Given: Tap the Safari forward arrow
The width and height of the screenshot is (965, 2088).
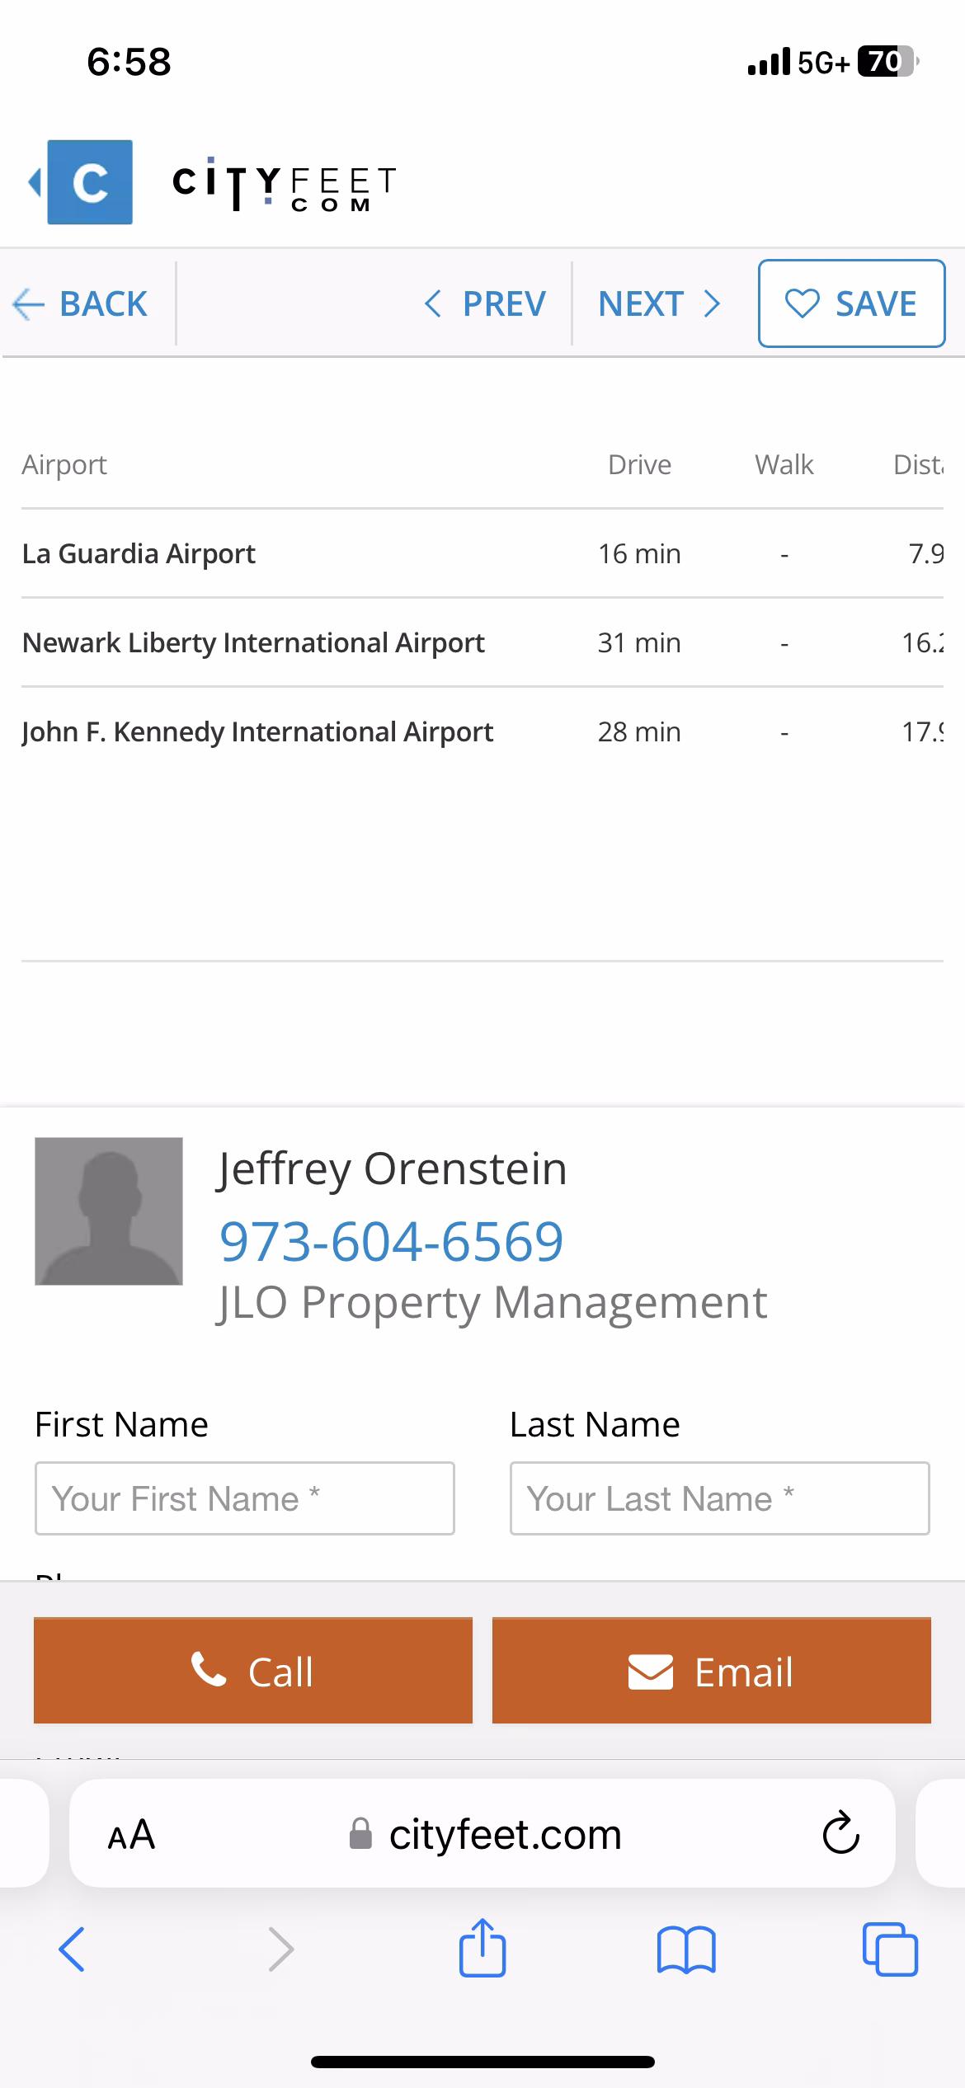Looking at the screenshot, I should tap(280, 1949).
